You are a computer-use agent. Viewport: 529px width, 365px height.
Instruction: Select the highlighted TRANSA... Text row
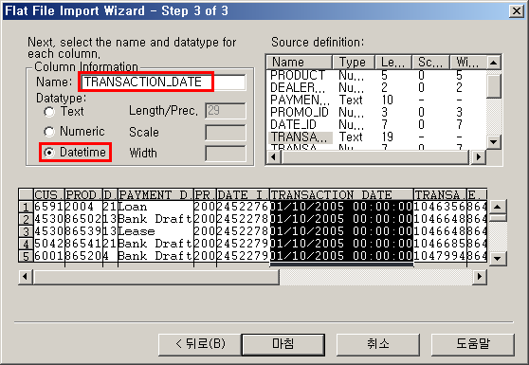pyautogui.click(x=377, y=137)
